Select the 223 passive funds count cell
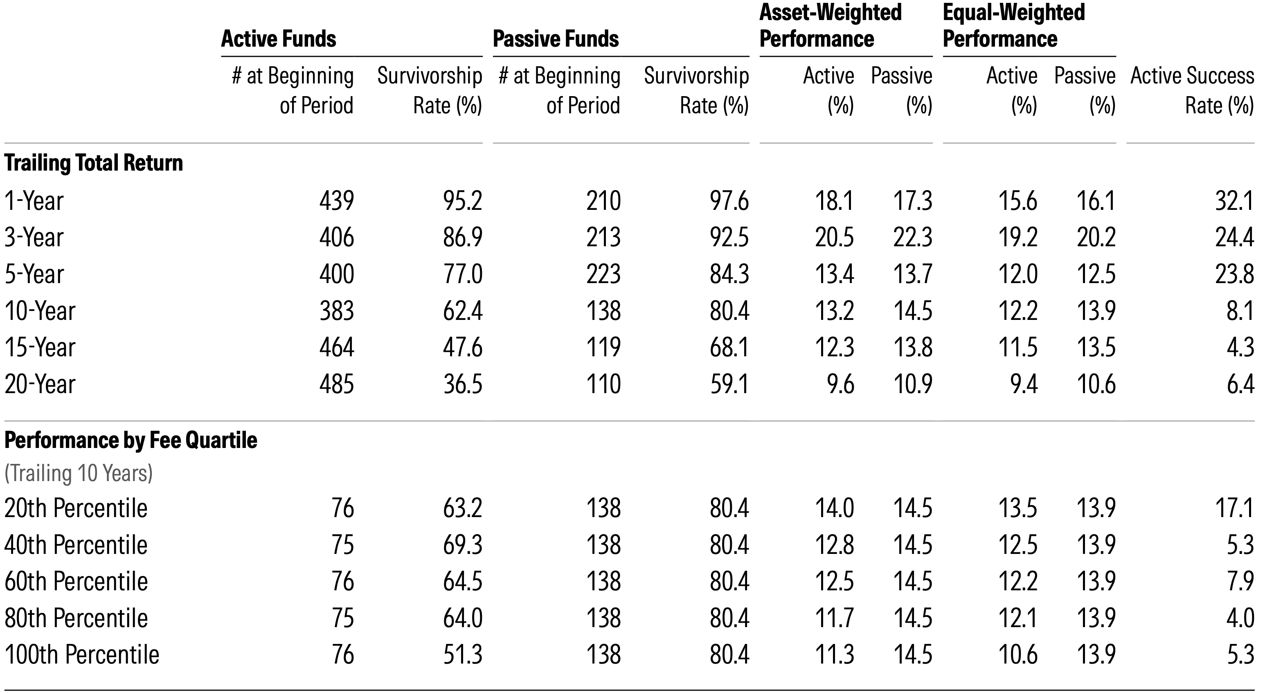Image resolution: width=1265 pixels, height=693 pixels. (603, 274)
